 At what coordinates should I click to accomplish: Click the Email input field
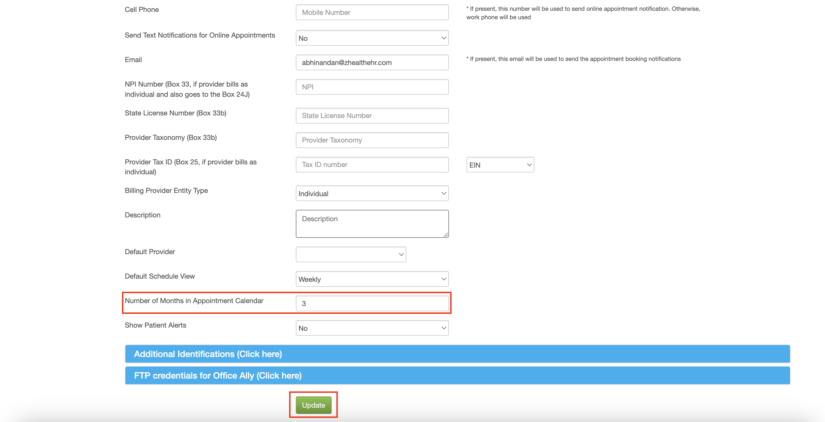point(372,62)
